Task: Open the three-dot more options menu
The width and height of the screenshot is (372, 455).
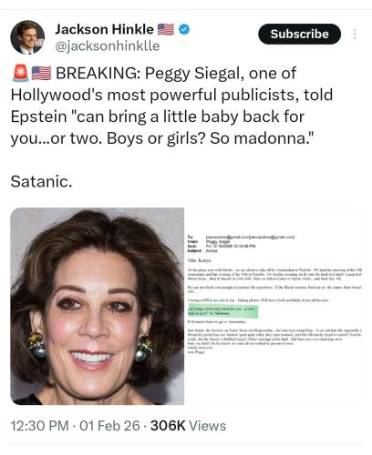Action: 355,34
